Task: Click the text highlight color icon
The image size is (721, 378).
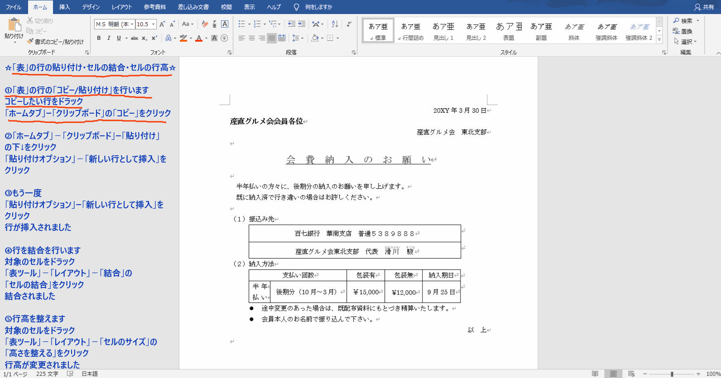Action: pyautogui.click(x=183, y=38)
